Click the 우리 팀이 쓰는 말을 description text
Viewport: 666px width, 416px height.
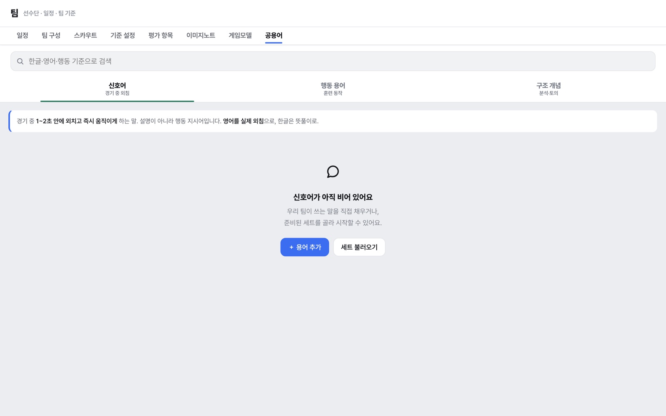tap(333, 217)
